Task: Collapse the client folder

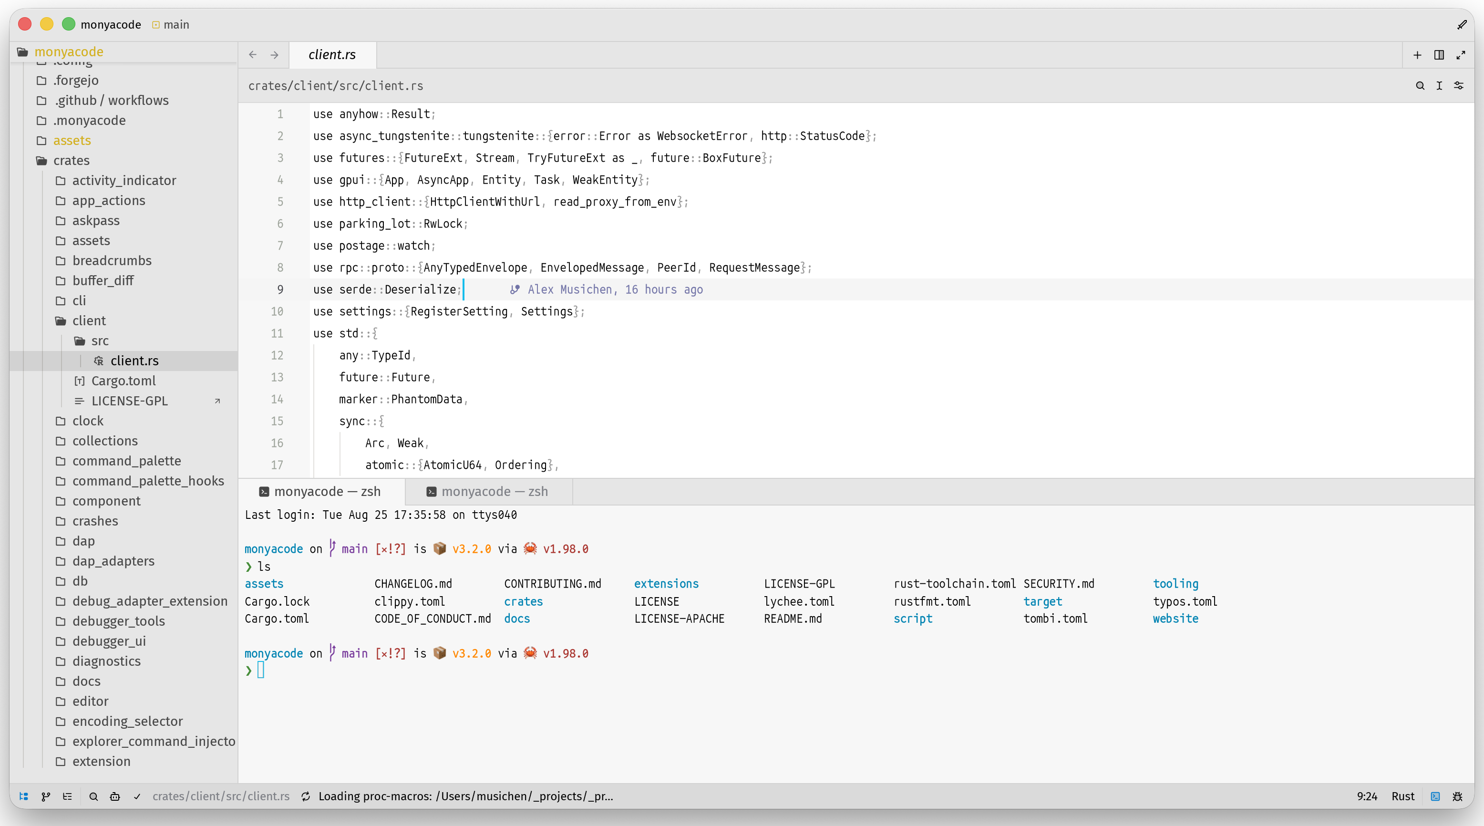Action: (x=80, y=320)
